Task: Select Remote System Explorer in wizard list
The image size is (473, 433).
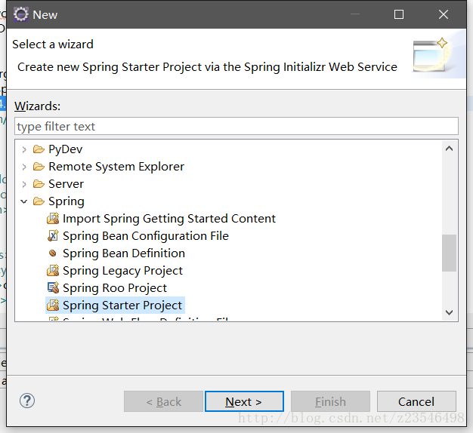Action: tap(116, 167)
